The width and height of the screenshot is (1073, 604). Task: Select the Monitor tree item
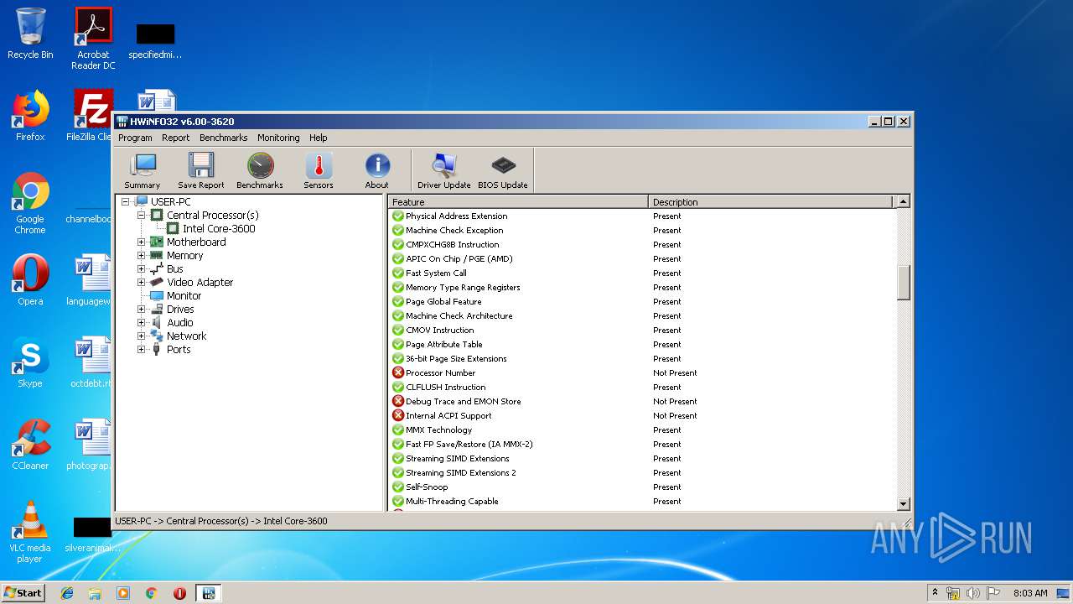(x=184, y=296)
